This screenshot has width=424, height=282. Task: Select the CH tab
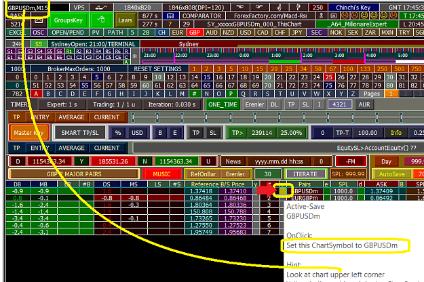coord(161,33)
